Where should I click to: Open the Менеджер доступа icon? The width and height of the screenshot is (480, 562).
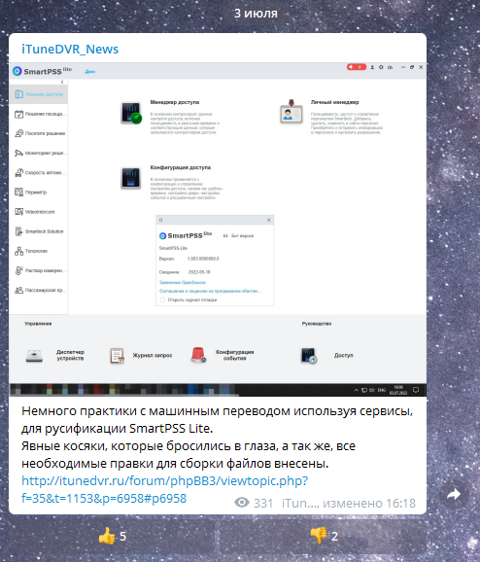pos(131,113)
